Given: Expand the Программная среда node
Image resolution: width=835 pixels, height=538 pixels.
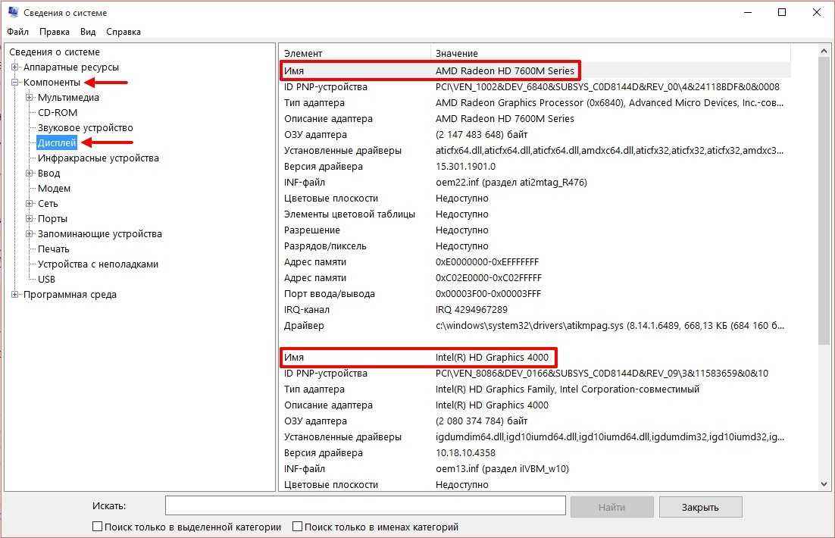Looking at the screenshot, I should 15,295.
